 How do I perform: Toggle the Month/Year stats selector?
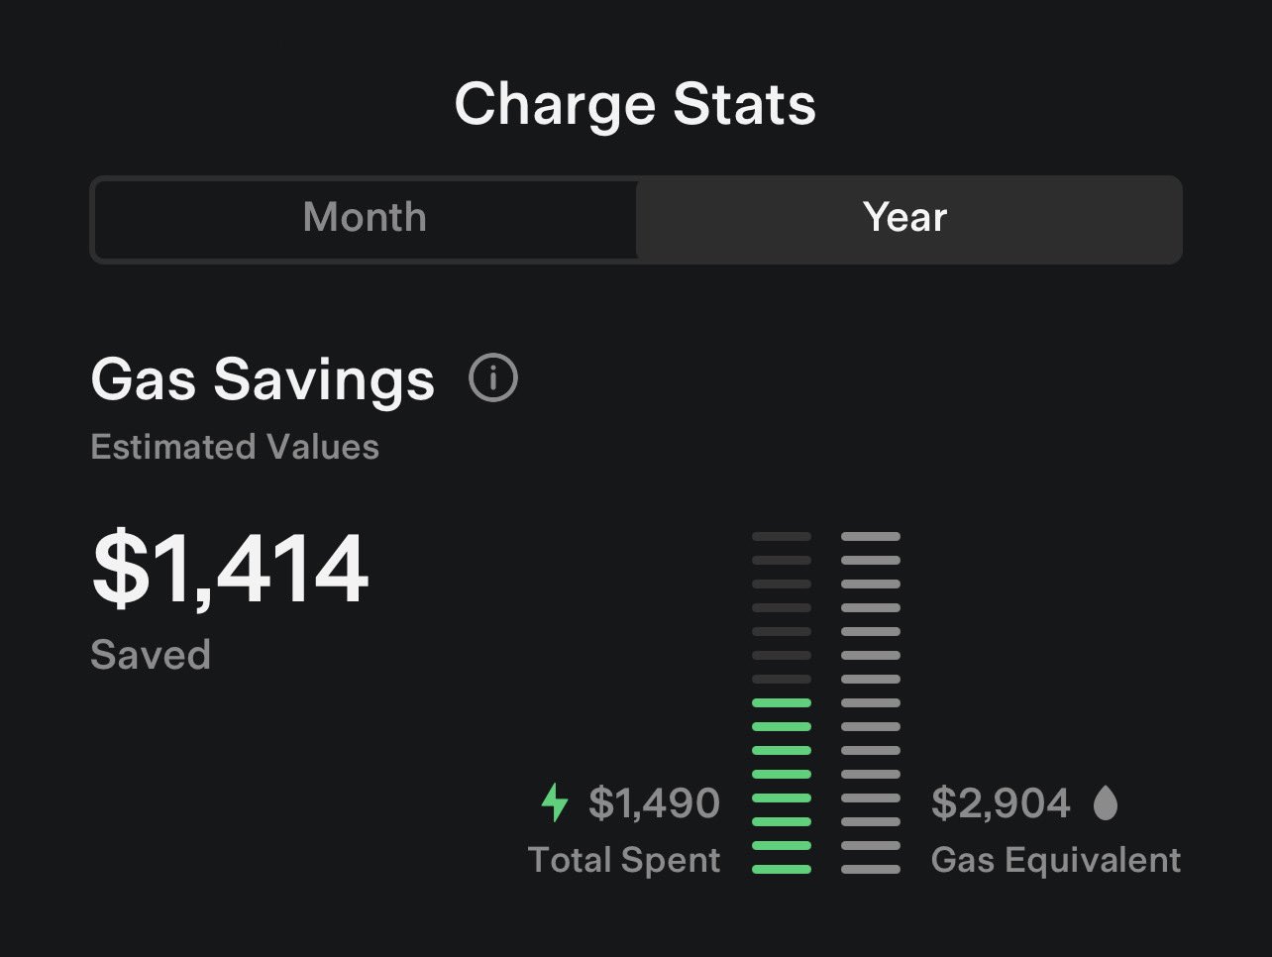pos(636,218)
